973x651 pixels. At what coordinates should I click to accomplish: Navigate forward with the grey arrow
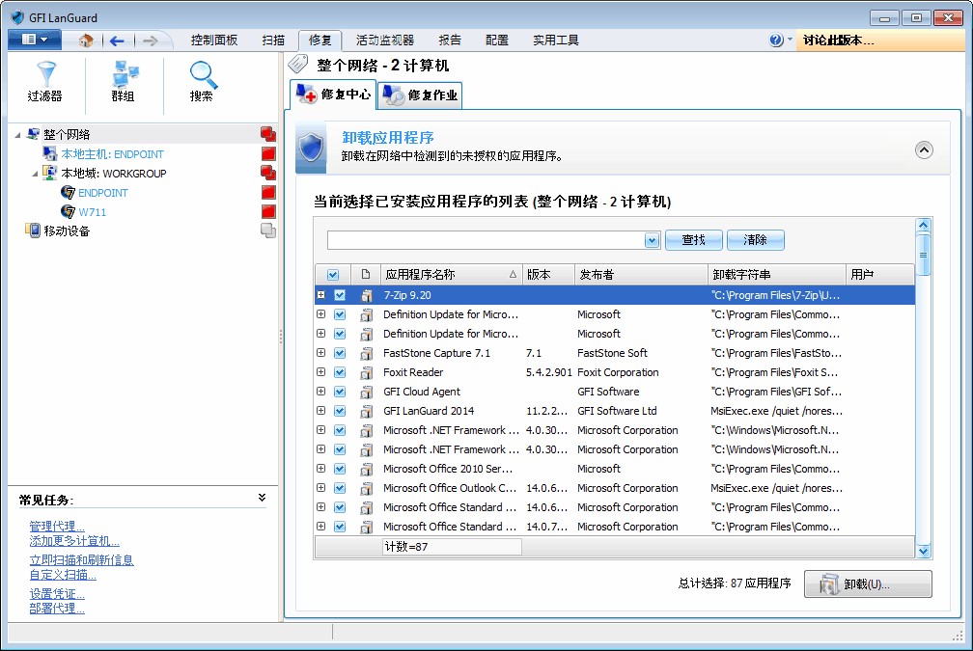150,41
